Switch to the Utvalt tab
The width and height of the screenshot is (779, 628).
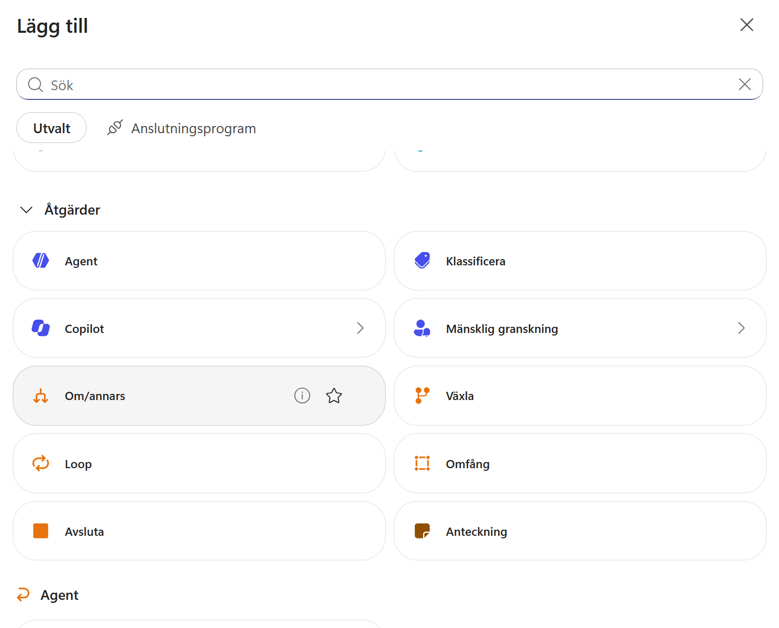[x=51, y=128]
